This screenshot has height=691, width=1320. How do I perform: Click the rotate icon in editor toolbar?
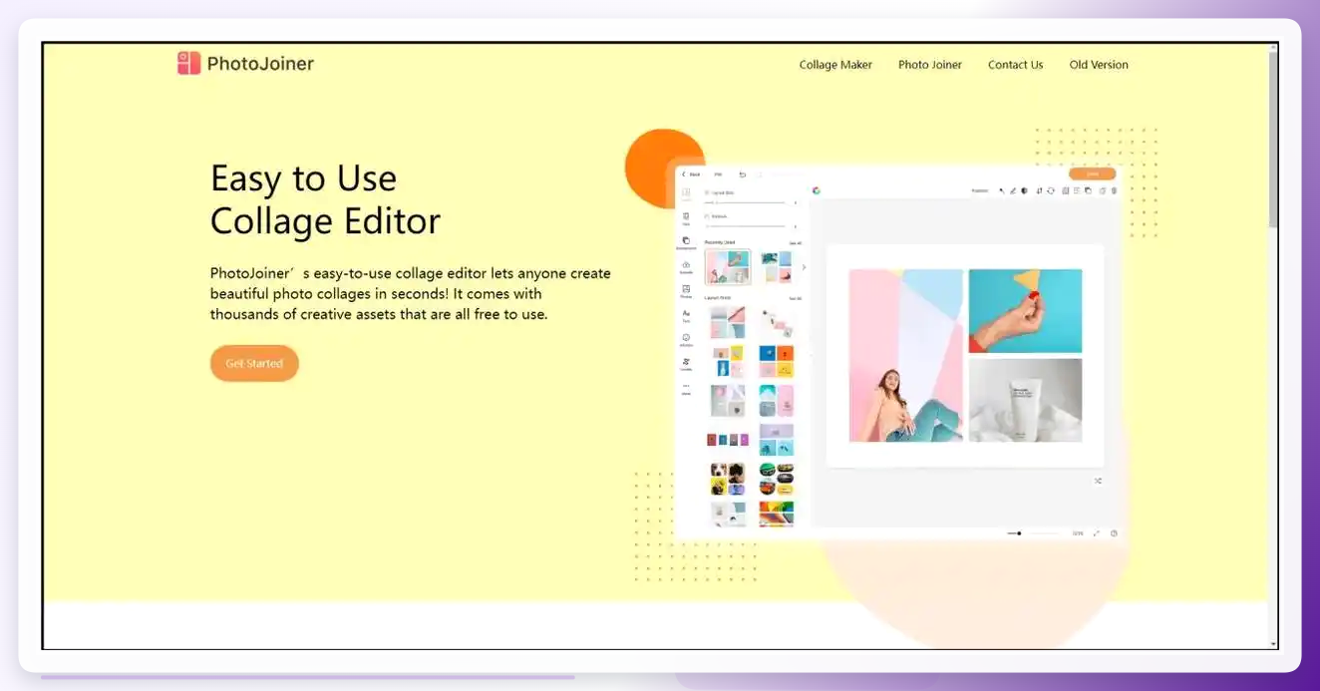[1050, 190]
